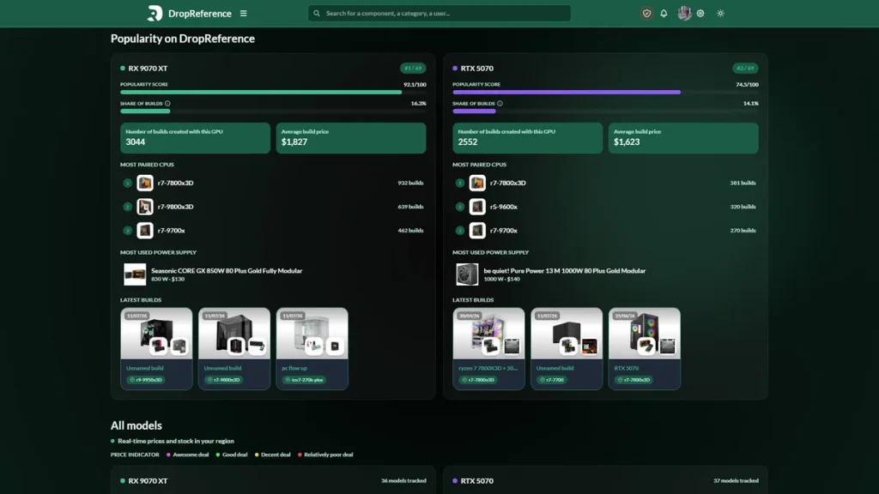Click the search for a component field

pyautogui.click(x=439, y=14)
